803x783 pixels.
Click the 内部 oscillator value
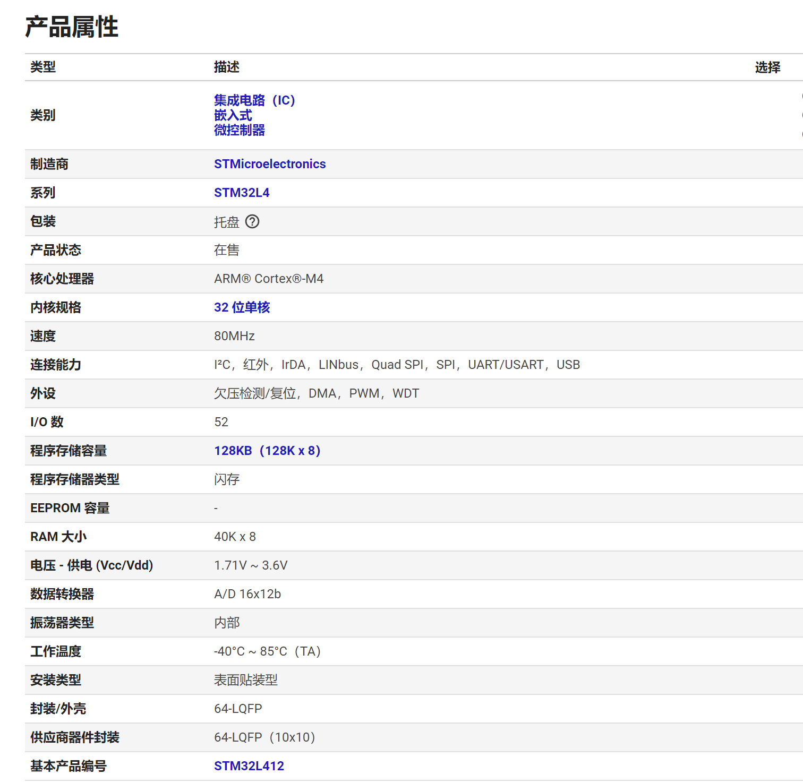tap(227, 623)
